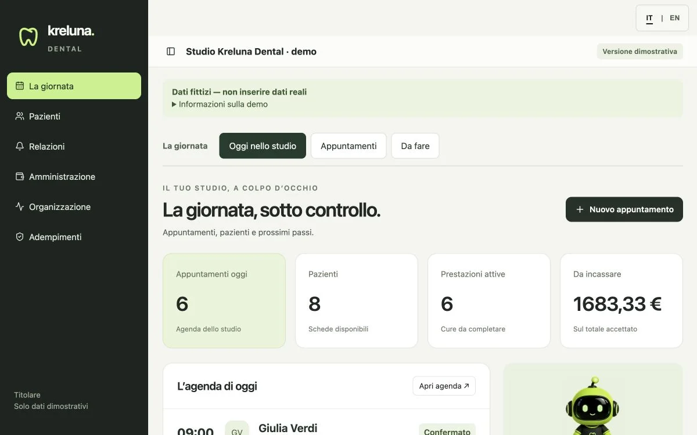697x435 pixels.
Task: Open the Pazienti statistics card
Action: (357, 300)
